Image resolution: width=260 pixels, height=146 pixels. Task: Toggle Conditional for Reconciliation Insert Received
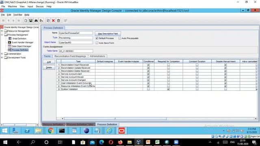click(x=148, y=65)
